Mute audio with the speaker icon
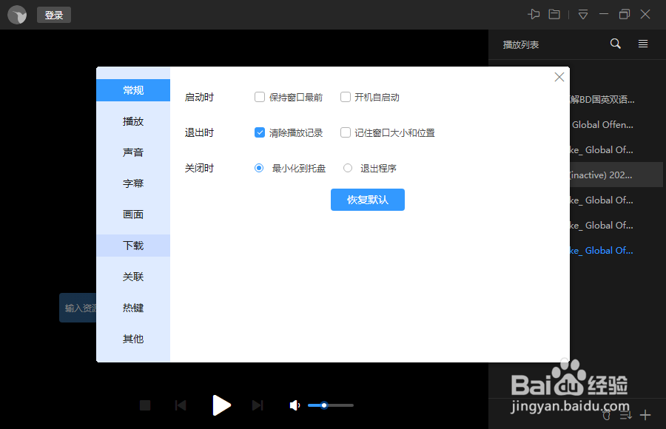This screenshot has width=666, height=429. pos(295,405)
